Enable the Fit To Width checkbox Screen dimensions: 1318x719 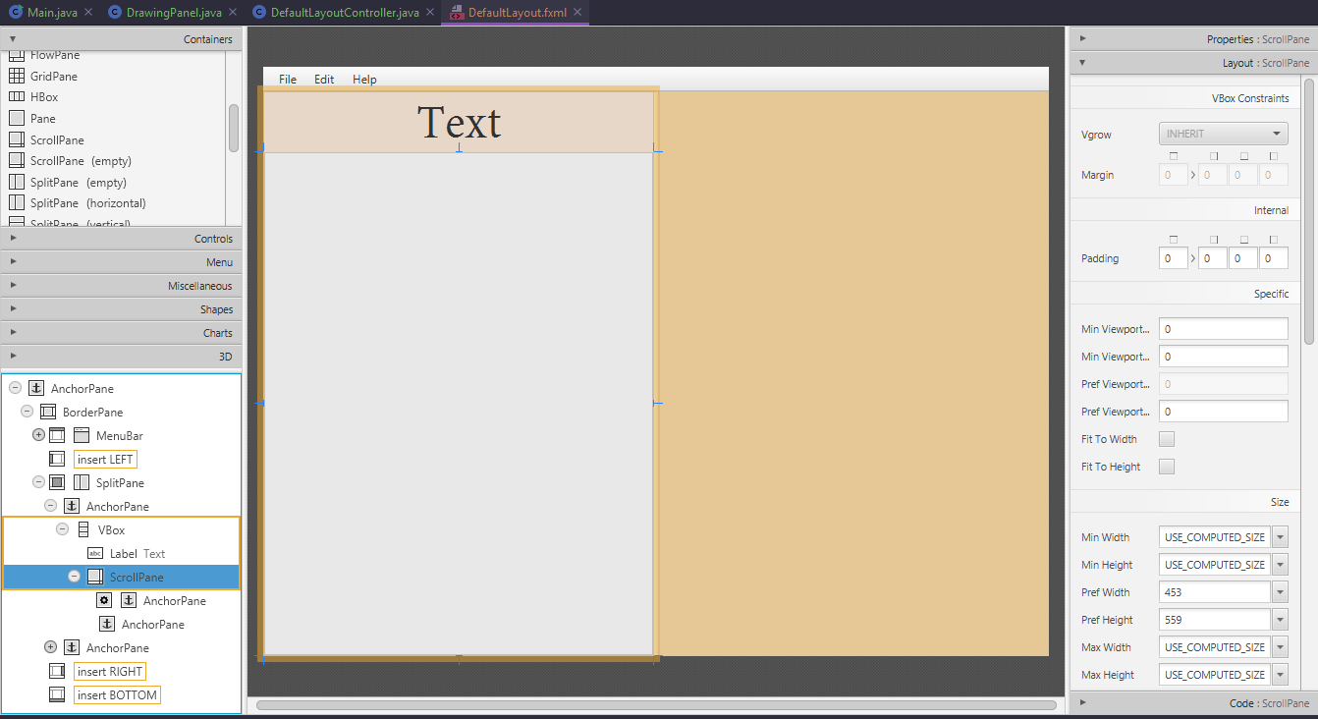(x=1167, y=438)
